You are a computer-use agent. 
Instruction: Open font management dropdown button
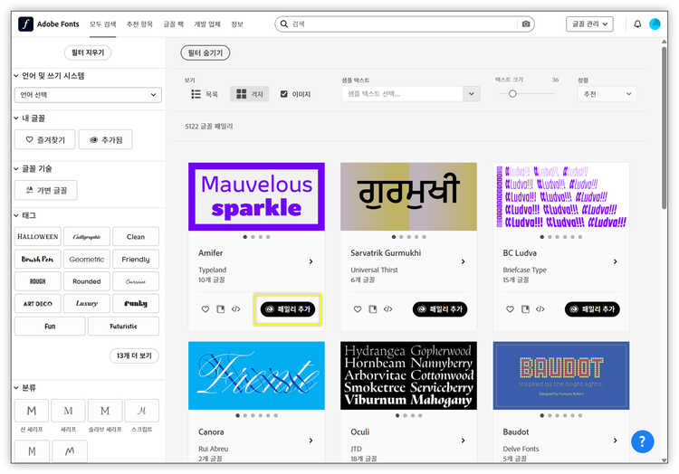pos(589,24)
